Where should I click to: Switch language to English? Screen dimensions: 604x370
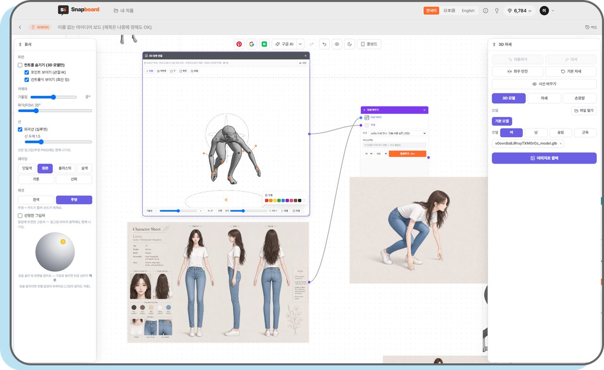(x=468, y=10)
